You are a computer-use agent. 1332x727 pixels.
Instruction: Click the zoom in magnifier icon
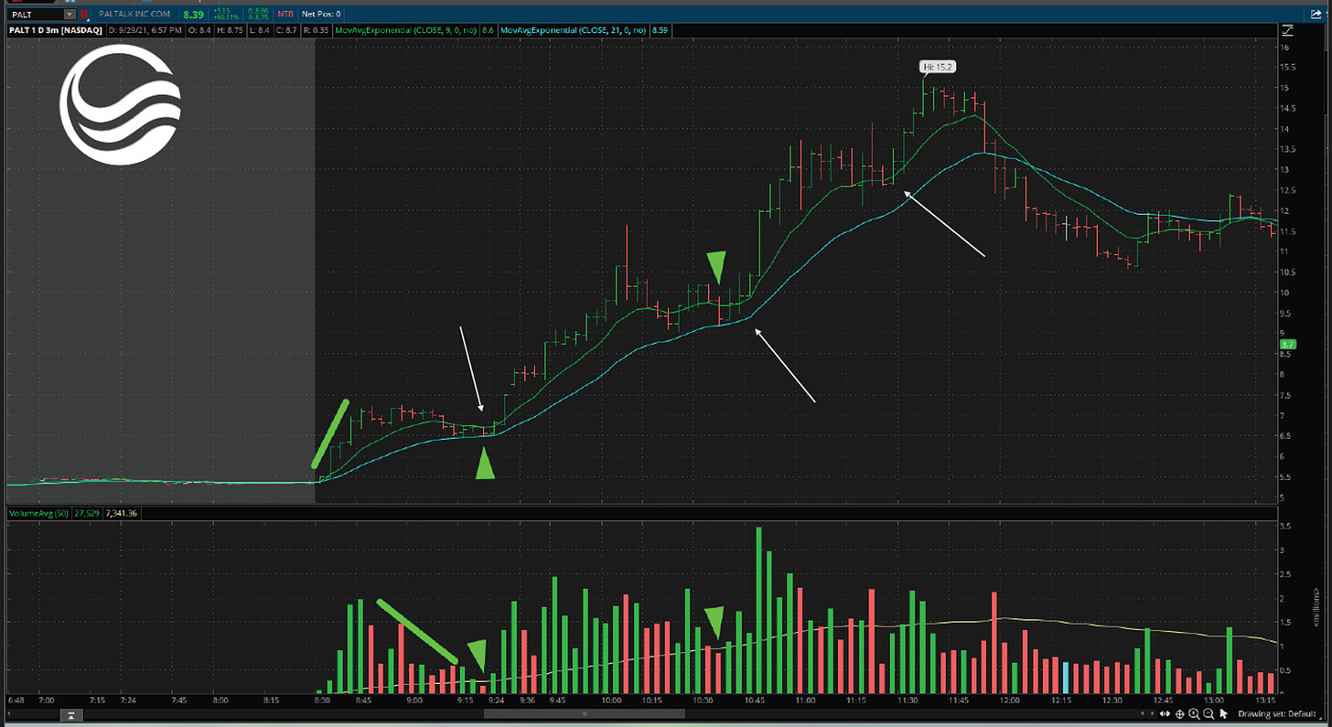1194,713
